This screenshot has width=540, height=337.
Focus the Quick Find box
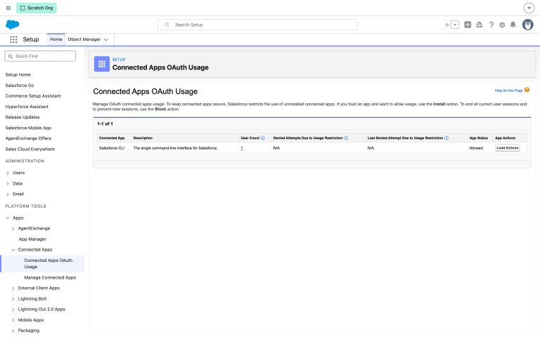click(40, 56)
